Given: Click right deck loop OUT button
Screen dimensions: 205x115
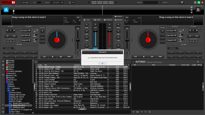Looking at the screenshot, I should coord(197,36).
